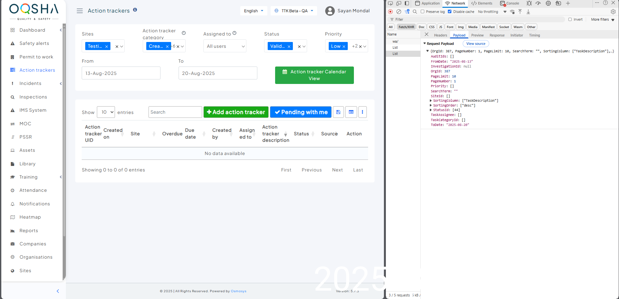The width and height of the screenshot is (619, 299).
Task: Open the English language dropdown
Action: 253,11
